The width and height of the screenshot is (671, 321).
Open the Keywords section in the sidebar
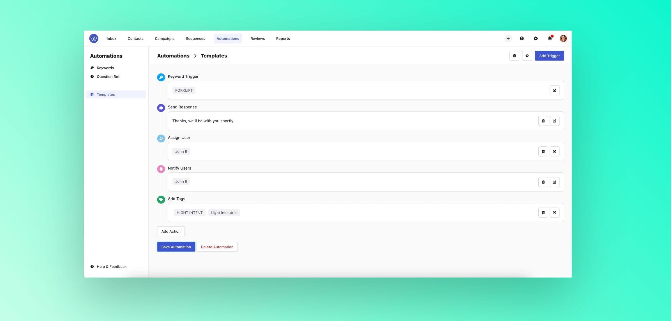[x=105, y=68]
